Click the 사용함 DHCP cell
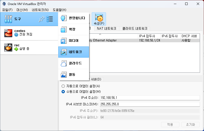Screen dimensions: 204x131 click(186, 40)
